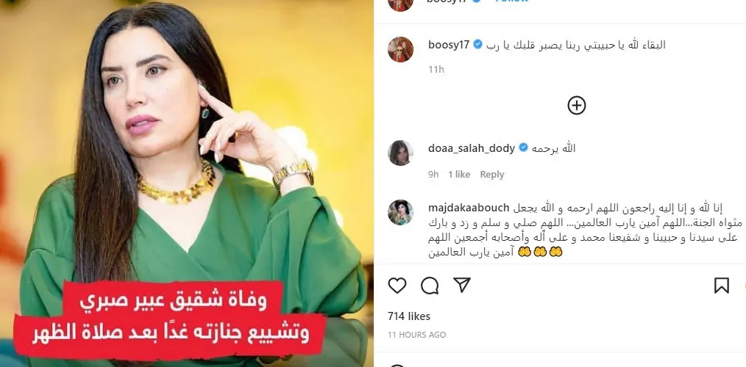Show the 714 likes list
Screen dimensions: 746x367
(409, 316)
